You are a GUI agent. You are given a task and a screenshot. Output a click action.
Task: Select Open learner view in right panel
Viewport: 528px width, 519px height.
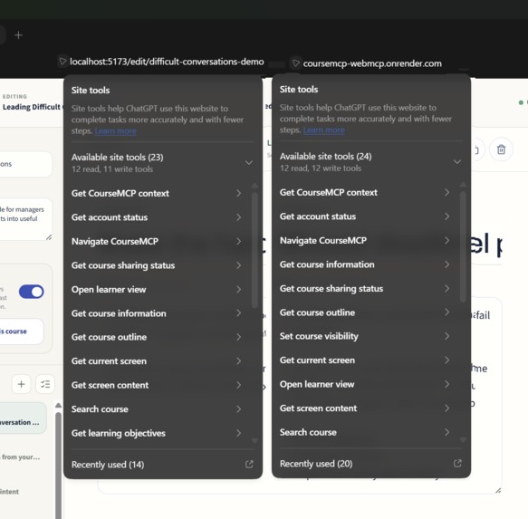365,384
